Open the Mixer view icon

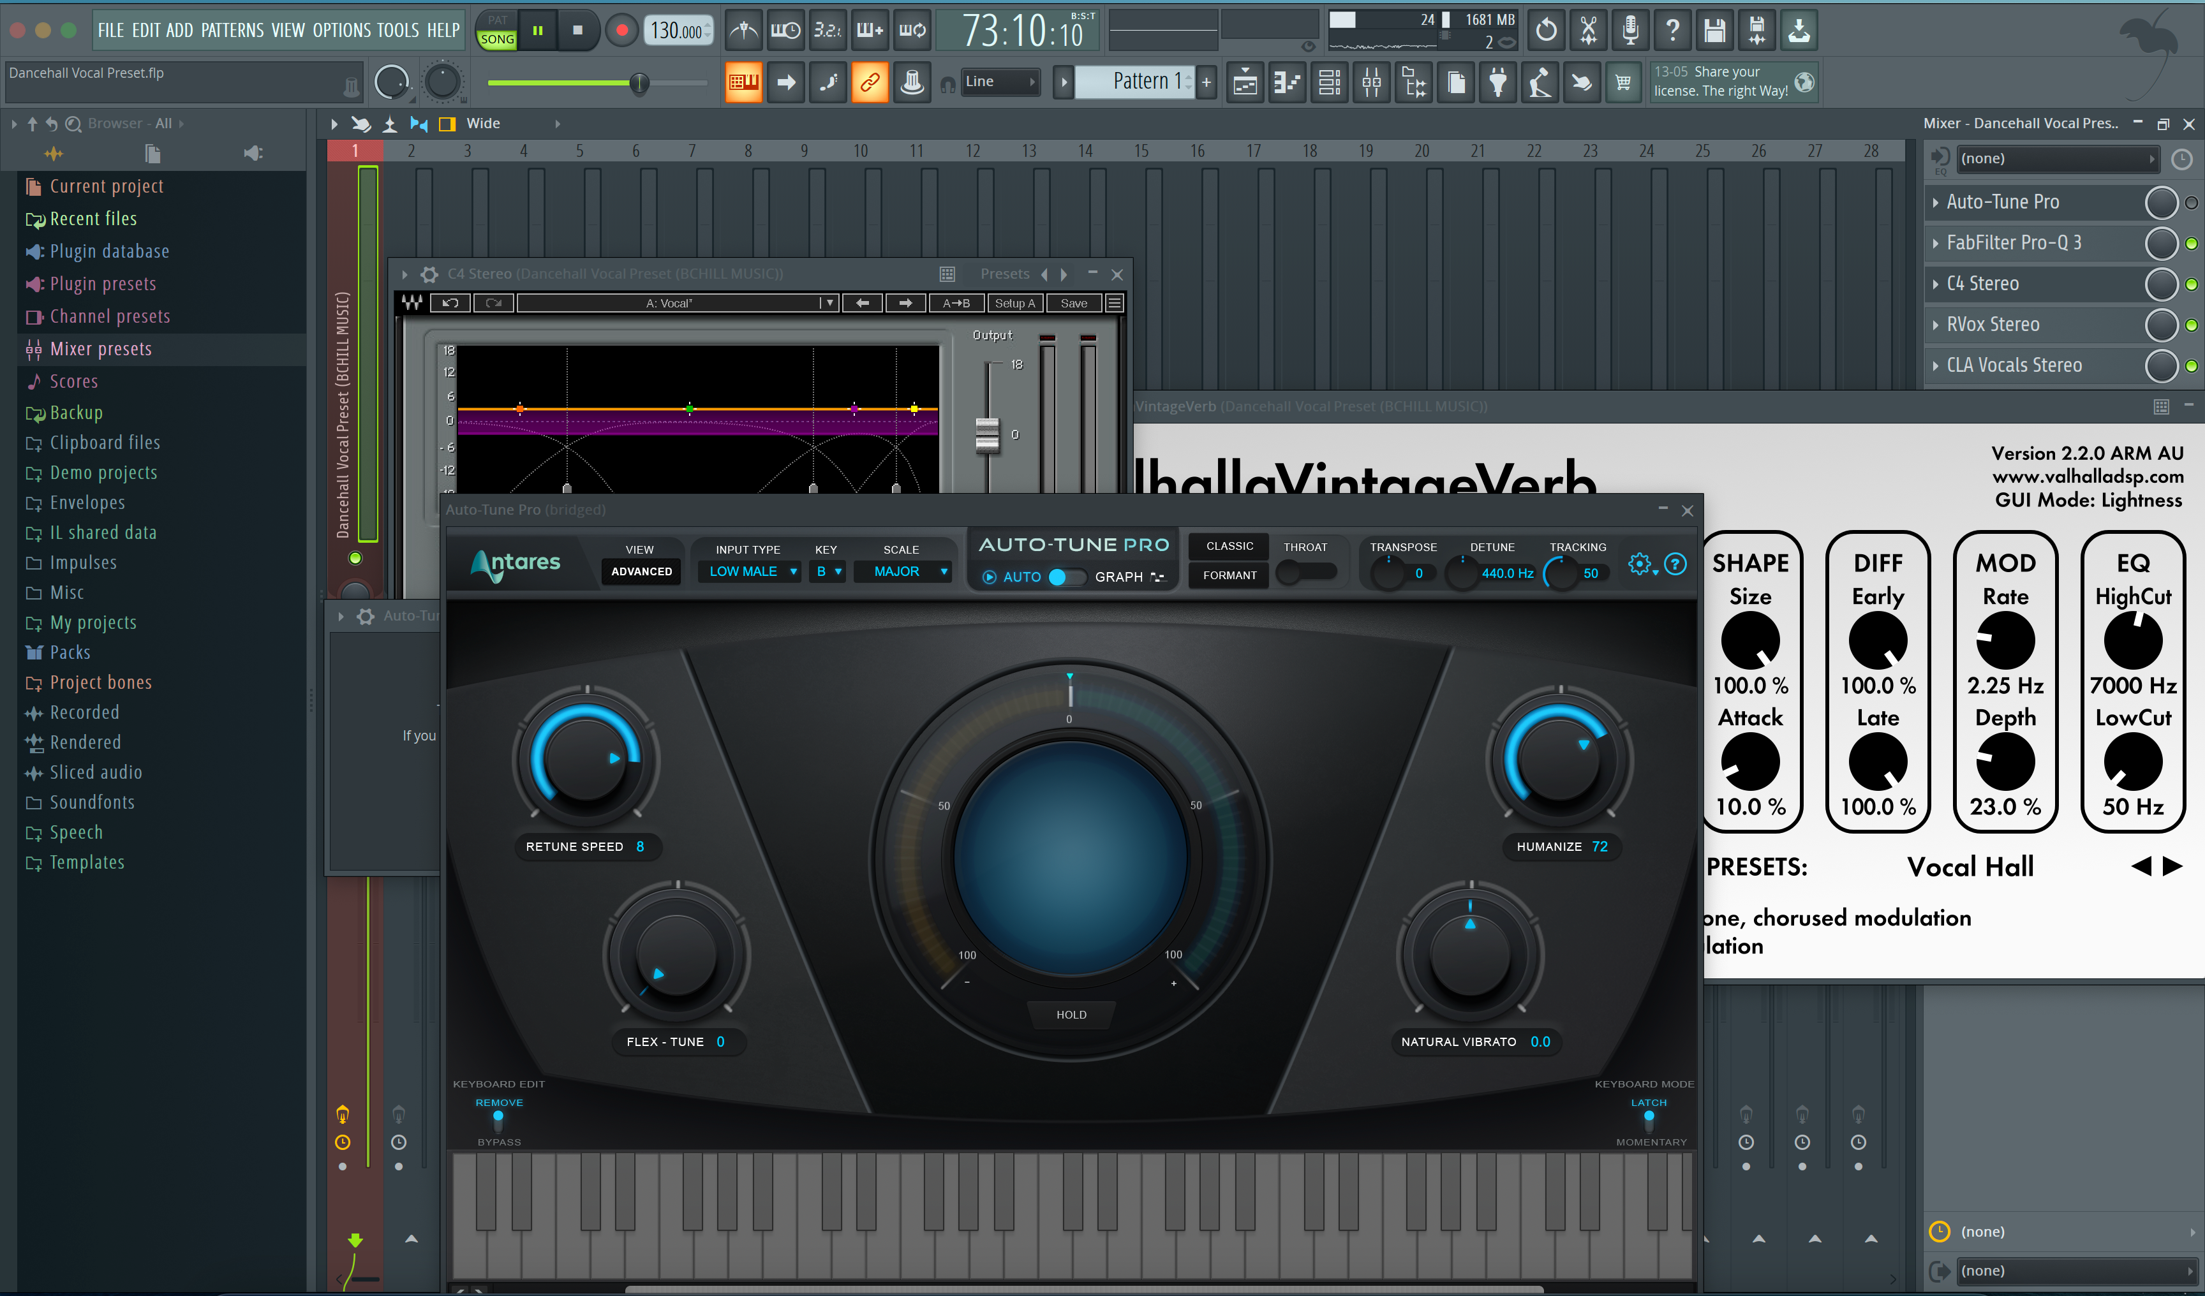tap(1371, 83)
